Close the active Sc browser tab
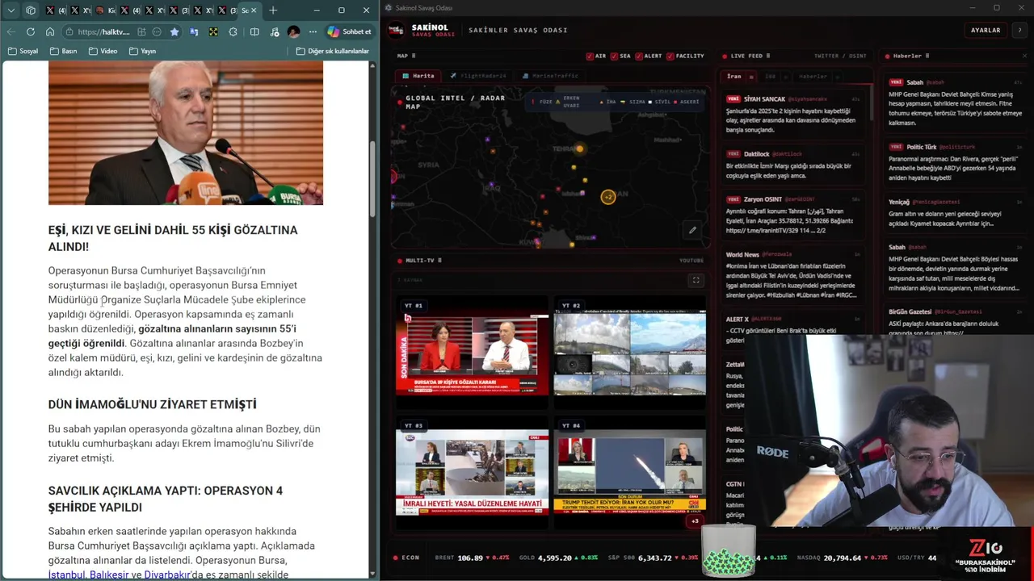This screenshot has height=581, width=1034. coord(254,10)
